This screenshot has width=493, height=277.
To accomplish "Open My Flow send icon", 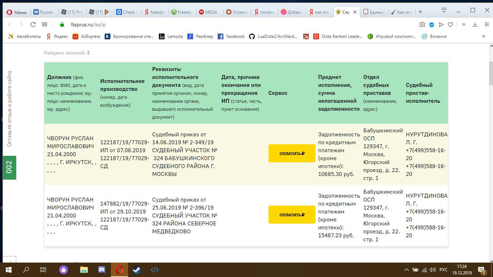I will tap(441, 25).
